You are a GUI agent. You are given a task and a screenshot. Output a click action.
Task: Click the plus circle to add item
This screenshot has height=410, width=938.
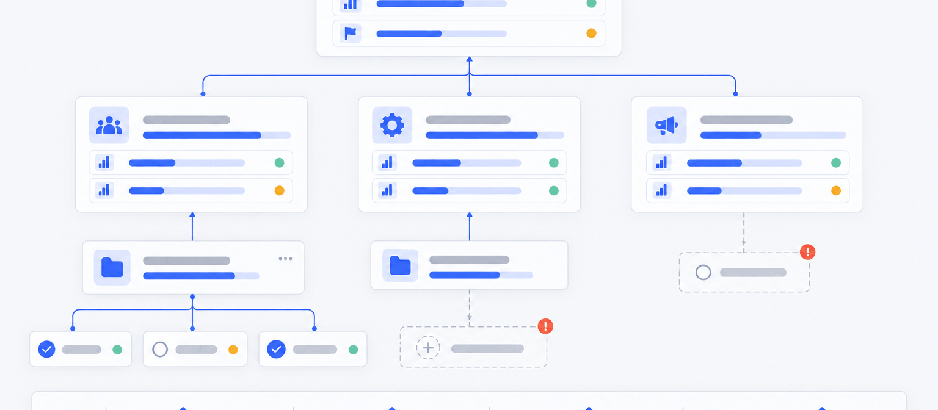coord(428,348)
